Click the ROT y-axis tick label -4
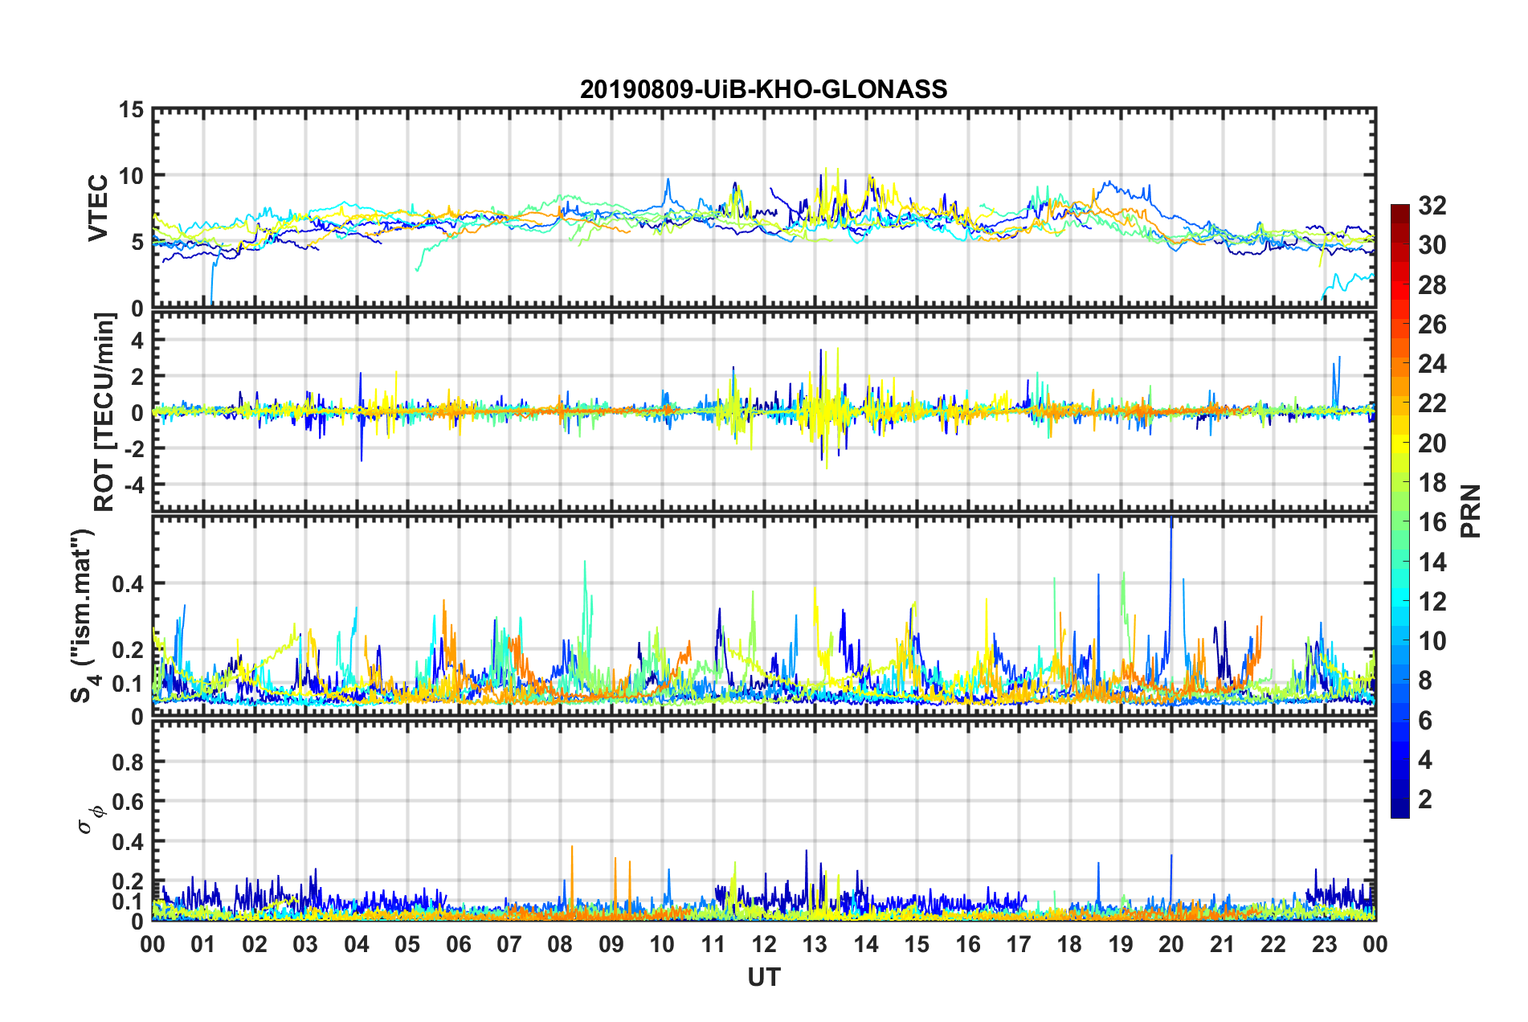 coord(135,485)
